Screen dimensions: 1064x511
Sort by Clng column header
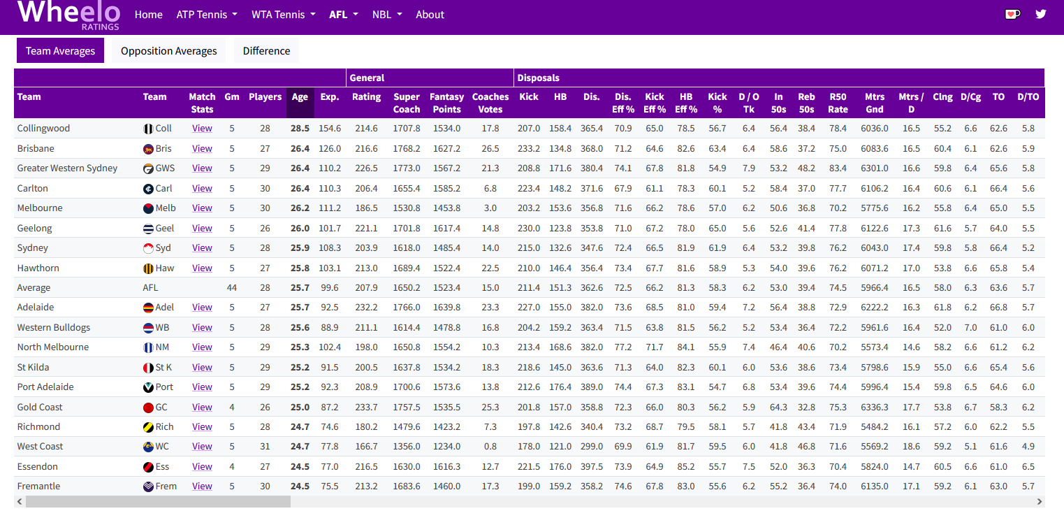pyautogui.click(x=942, y=103)
